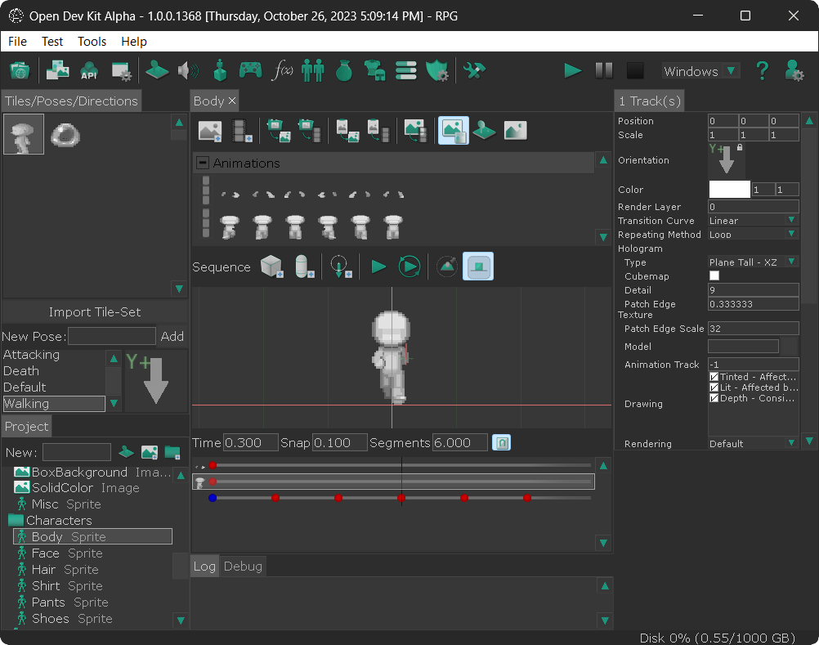Click the f(x) functions toolbar icon

[x=282, y=70]
